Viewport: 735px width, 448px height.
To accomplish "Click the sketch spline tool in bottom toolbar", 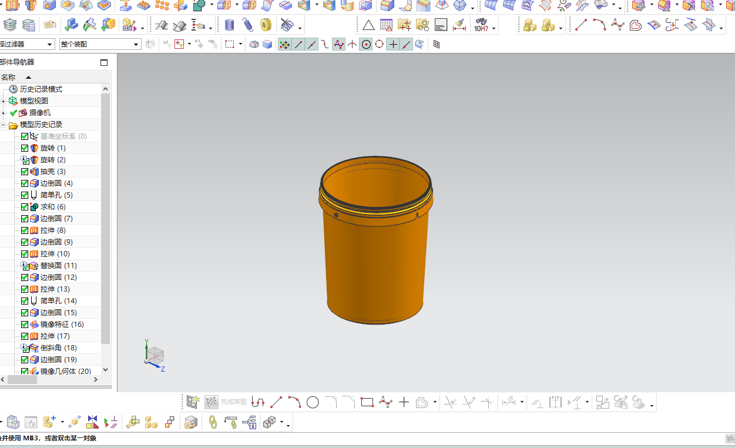I will point(385,402).
